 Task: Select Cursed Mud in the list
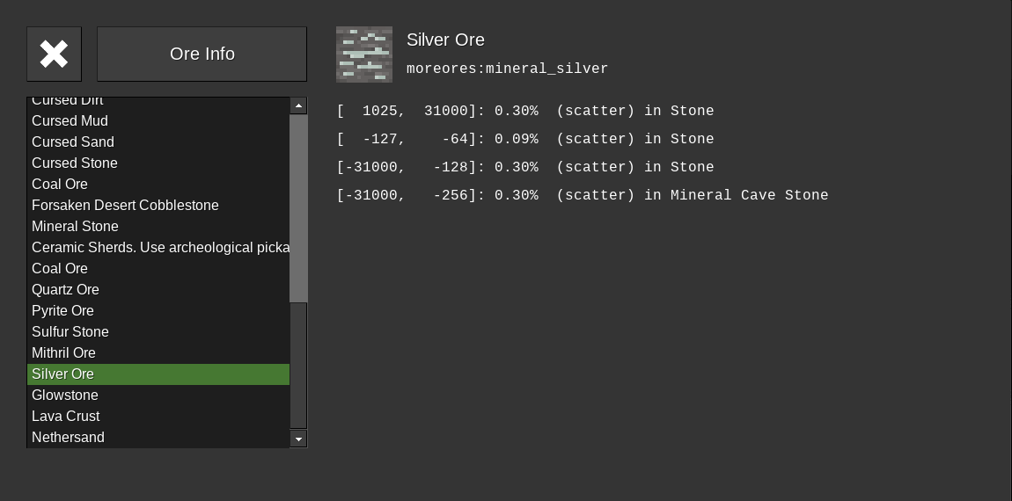point(70,120)
